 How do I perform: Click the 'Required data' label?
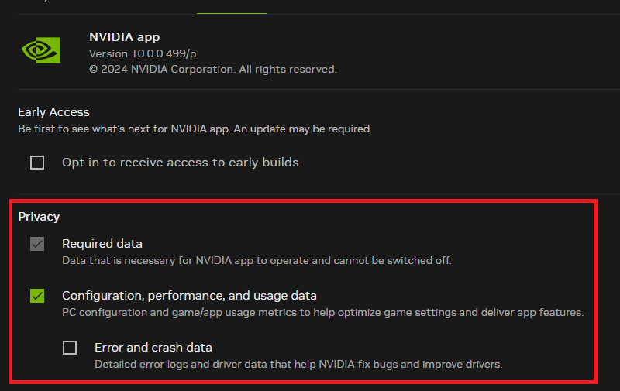[102, 244]
